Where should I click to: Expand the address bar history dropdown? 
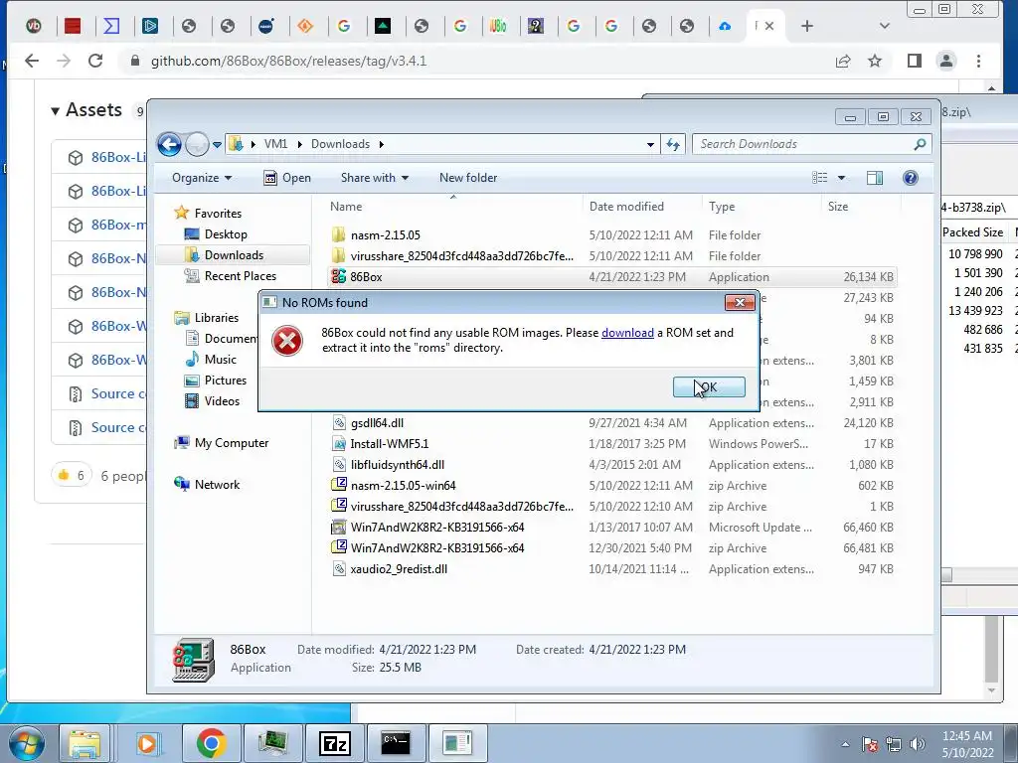coord(650,145)
